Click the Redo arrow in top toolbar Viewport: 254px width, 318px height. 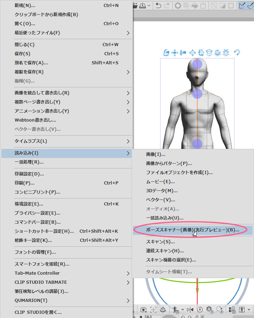click(x=167, y=6)
